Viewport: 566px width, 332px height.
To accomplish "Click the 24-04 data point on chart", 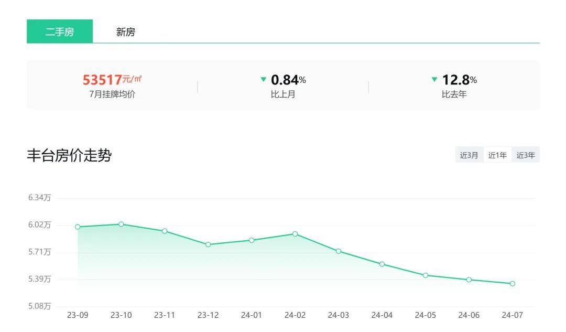I will coord(382,264).
